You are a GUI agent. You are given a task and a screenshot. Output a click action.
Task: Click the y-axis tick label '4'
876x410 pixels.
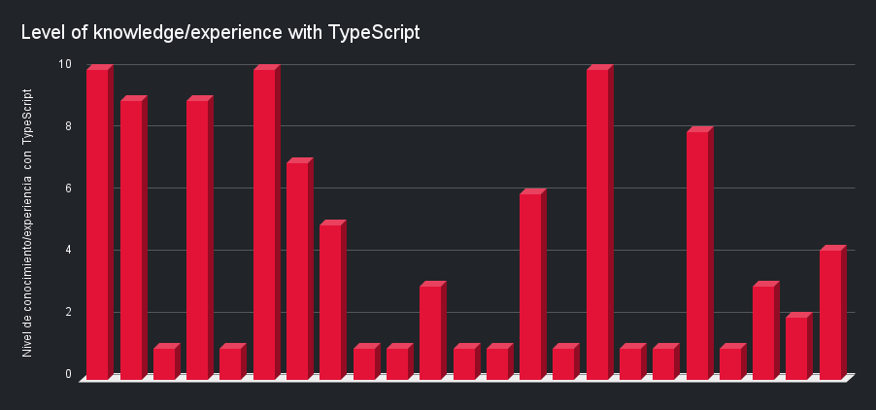[69, 250]
